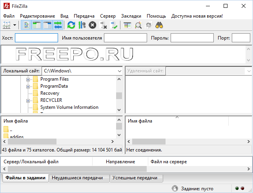Open the Сервер menu
253x193 pixels.
click(108, 16)
